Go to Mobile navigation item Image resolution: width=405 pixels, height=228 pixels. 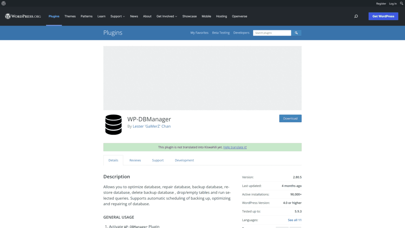pos(206,16)
